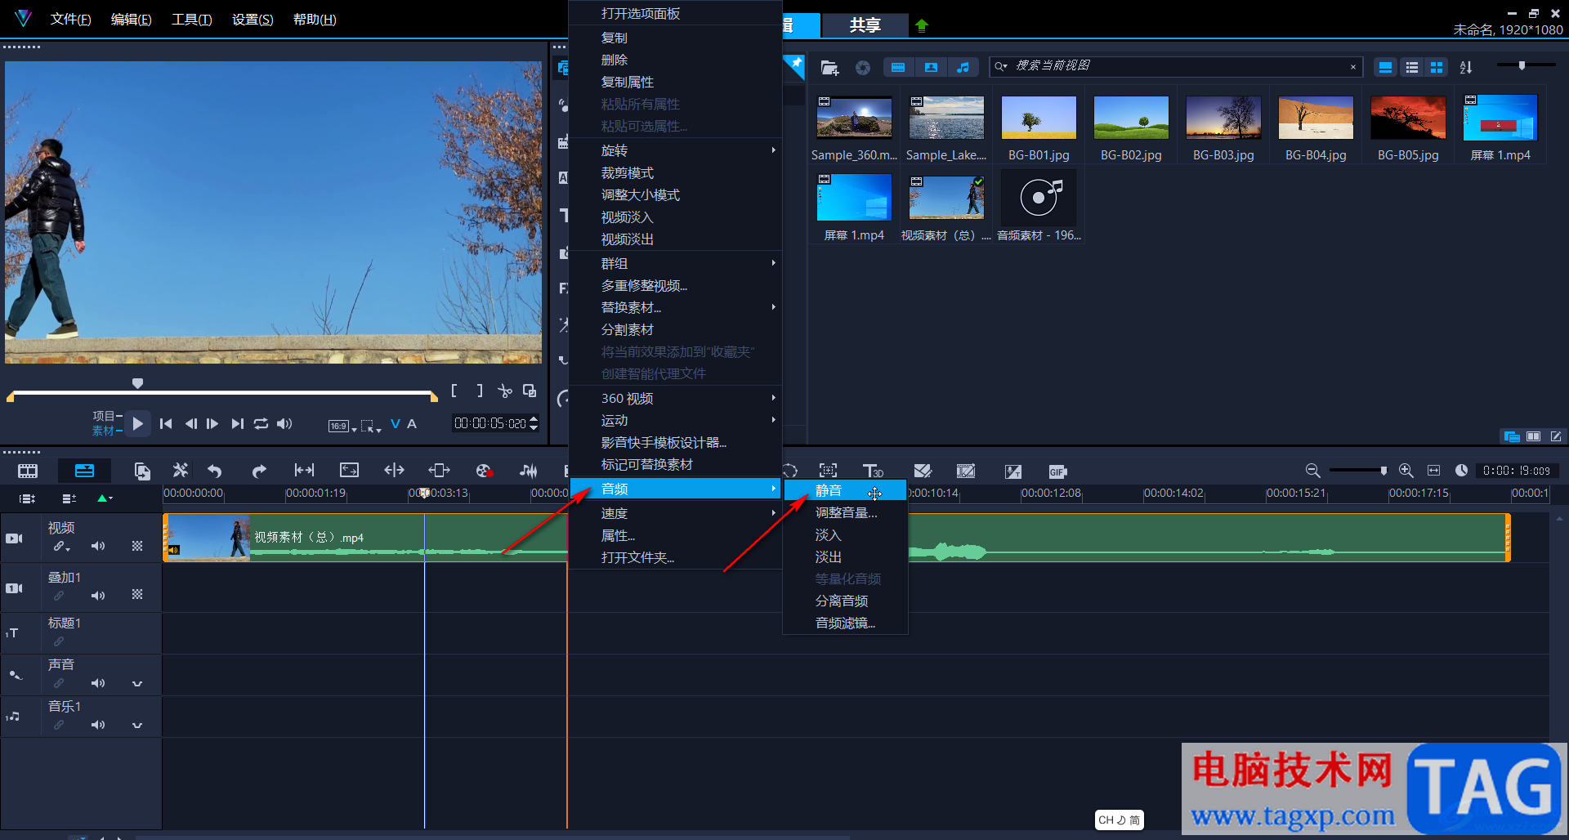Toggle show audio files filter in library
The image size is (1569, 840).
point(963,67)
